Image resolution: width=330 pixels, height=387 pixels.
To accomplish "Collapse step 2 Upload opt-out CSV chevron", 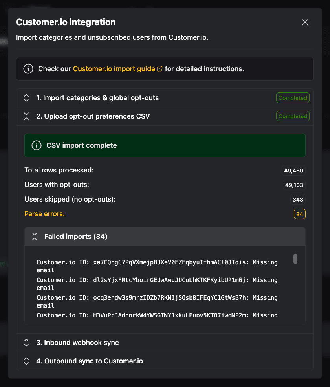I will (x=26, y=116).
